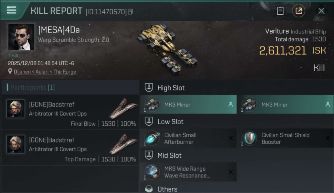Click the MK9 Wide Range Wave Resonance item
The image size is (334, 193).
coord(188,172)
